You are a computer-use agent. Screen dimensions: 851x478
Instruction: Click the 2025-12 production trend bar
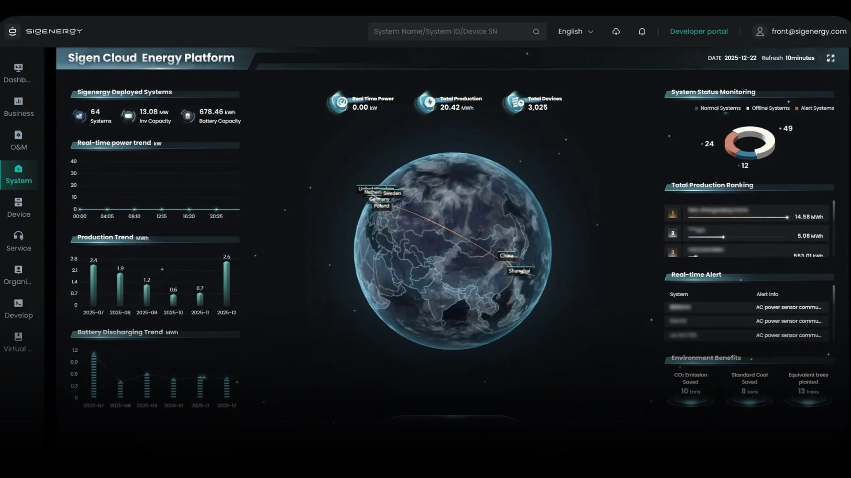click(x=226, y=284)
